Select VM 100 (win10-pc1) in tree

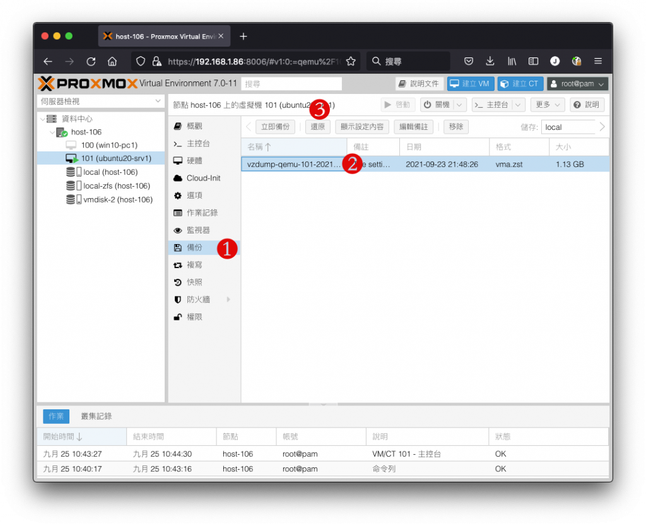point(101,145)
